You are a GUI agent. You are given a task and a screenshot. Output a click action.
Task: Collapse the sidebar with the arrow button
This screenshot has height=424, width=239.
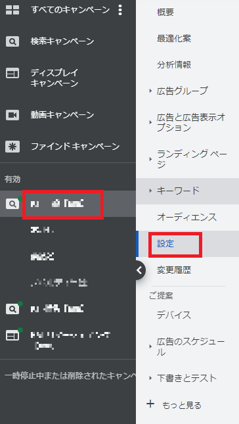(139, 270)
